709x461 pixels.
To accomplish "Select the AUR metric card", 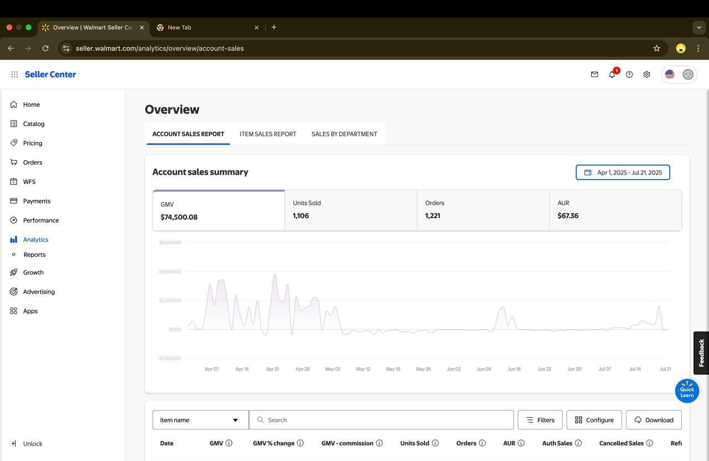I will click(x=615, y=210).
